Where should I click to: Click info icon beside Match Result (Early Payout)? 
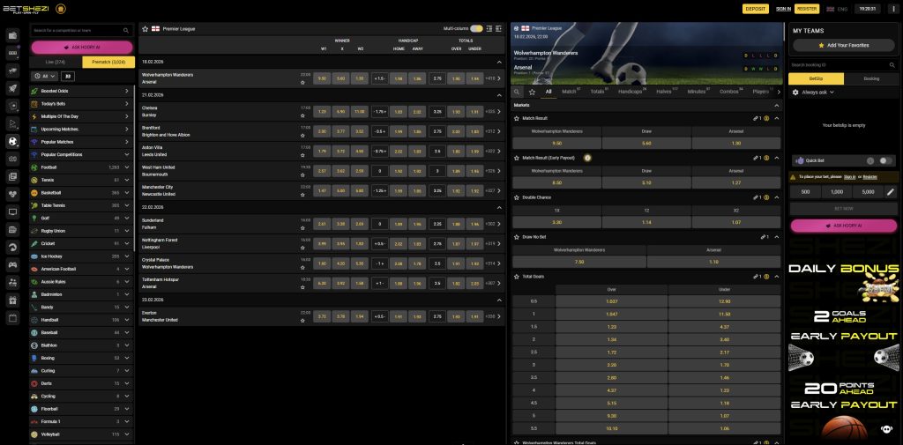586,158
